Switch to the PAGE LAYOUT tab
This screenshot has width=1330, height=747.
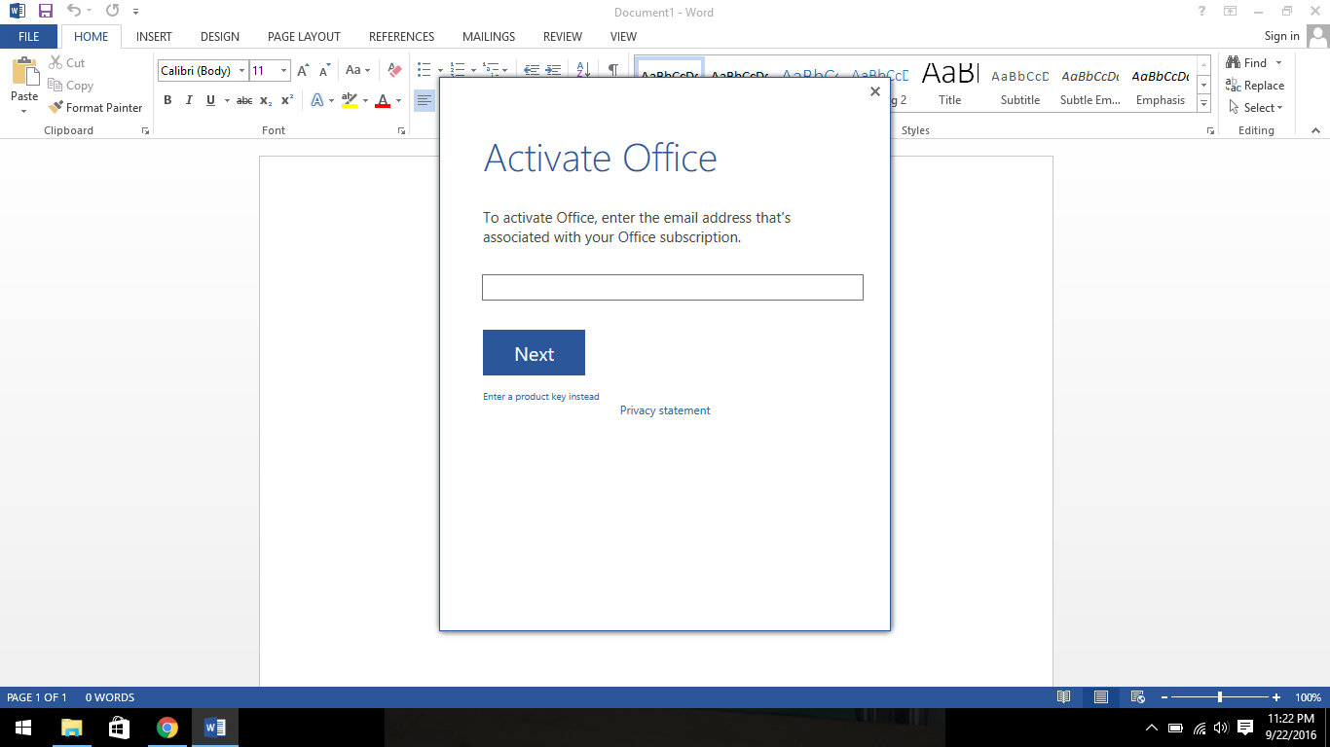[x=304, y=37]
